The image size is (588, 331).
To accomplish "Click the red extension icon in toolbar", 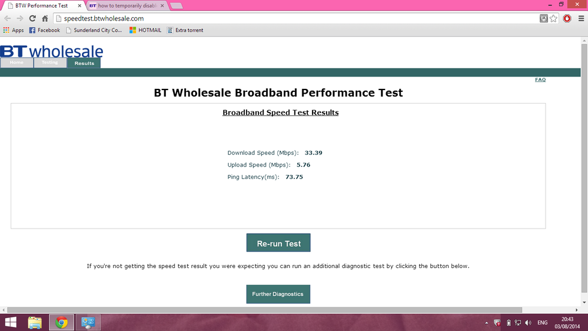I will 567,18.
